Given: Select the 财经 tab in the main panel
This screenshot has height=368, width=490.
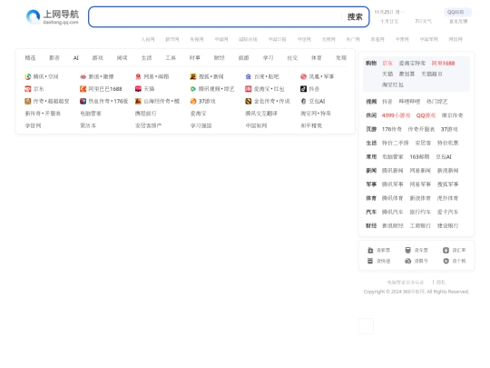Looking at the screenshot, I should pyautogui.click(x=220, y=58).
